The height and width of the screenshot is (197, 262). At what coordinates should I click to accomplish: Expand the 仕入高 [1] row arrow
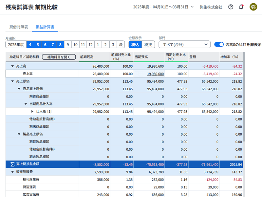point(32,112)
